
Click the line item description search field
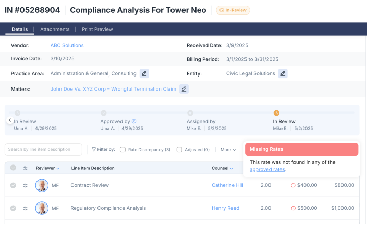(44, 149)
